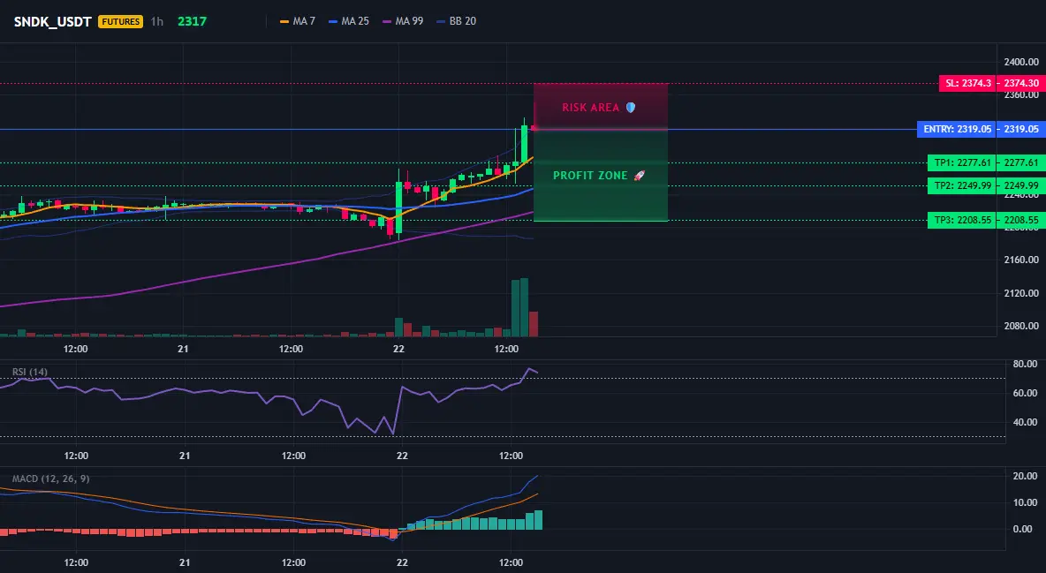Screen dimensions: 1046x573
Task: Click the red 2374.30 price axis tag
Action: (1021, 83)
